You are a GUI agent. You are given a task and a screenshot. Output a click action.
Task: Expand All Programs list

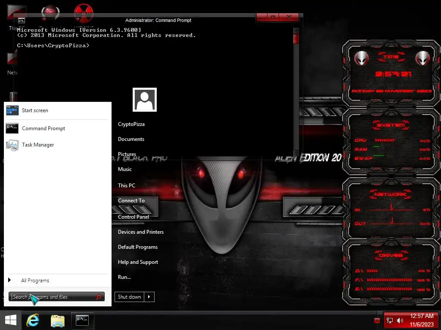click(35, 281)
